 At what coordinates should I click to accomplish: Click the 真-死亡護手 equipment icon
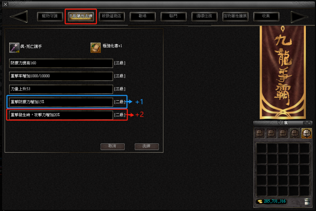[x=14, y=48]
